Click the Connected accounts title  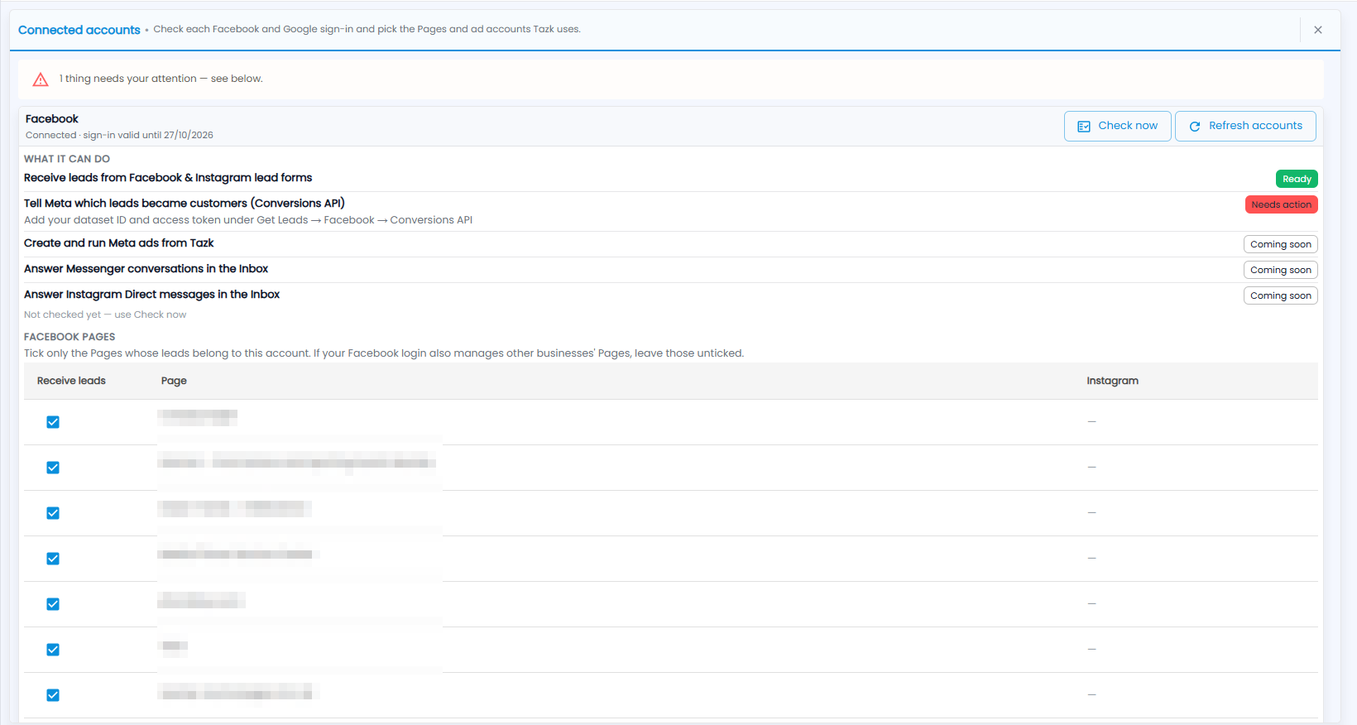pos(79,30)
